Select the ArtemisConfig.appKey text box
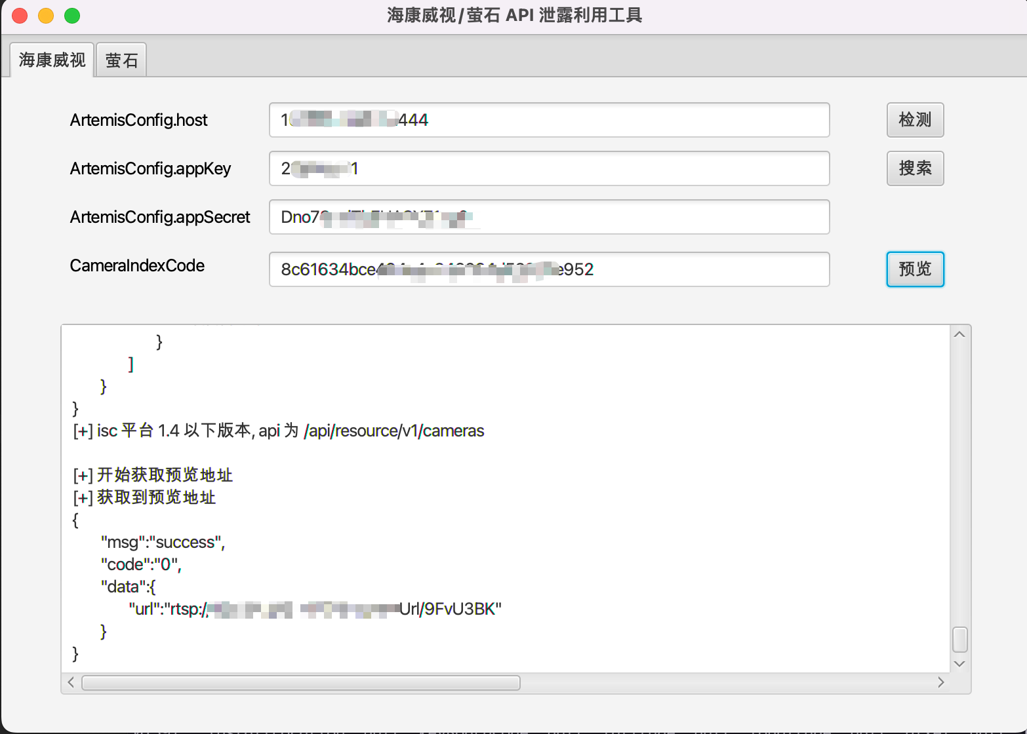The image size is (1027, 734). (550, 168)
